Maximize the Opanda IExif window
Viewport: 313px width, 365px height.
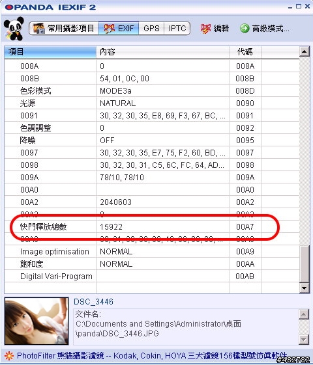click(299, 7)
